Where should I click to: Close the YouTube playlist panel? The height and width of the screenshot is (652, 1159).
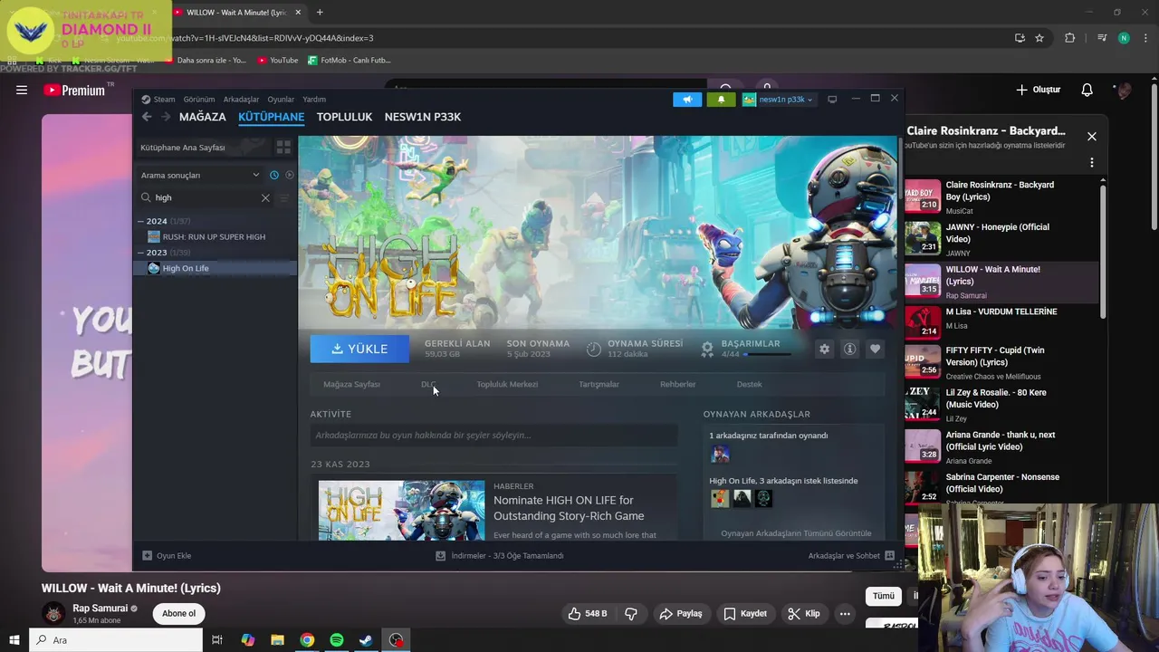(1092, 136)
